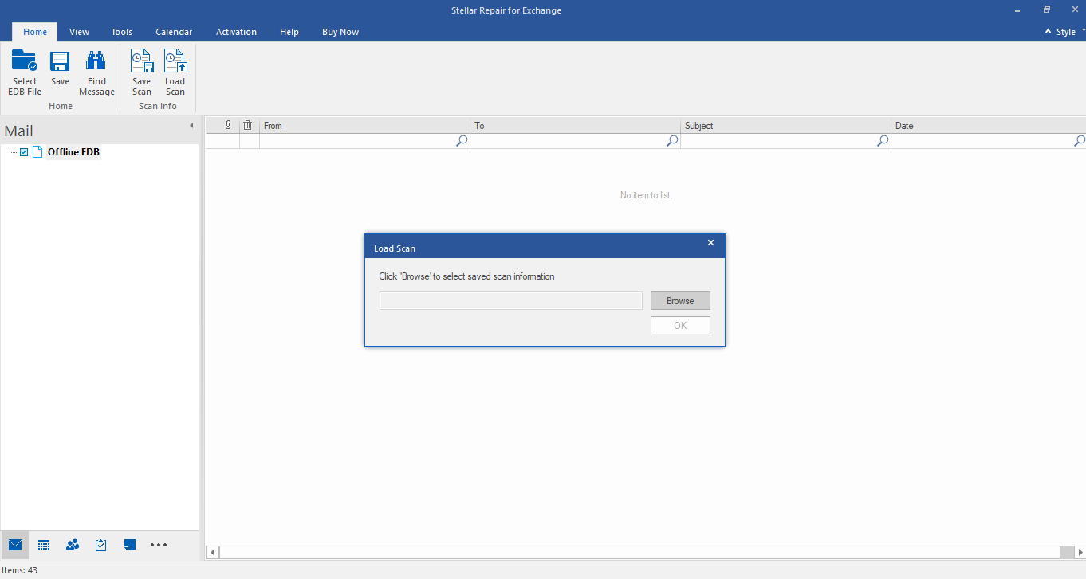Open the Tasks view icon

click(101, 545)
